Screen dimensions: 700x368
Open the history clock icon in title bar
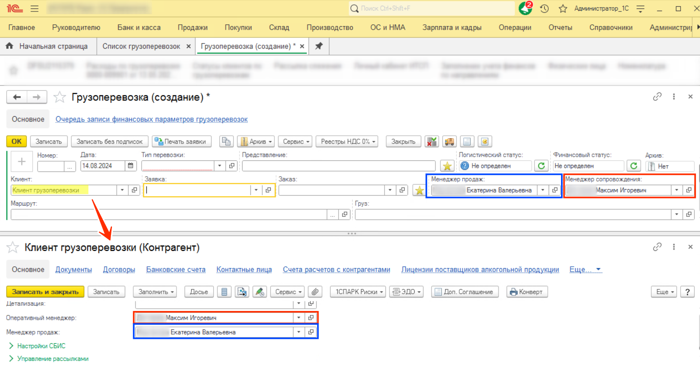pos(544,8)
